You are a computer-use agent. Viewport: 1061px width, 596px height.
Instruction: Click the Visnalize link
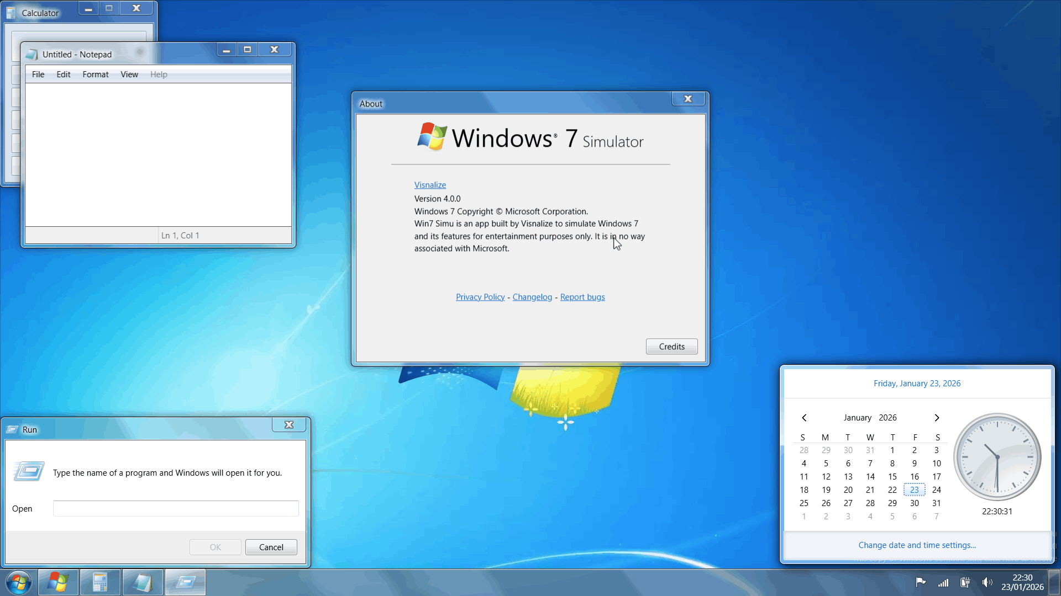click(430, 185)
